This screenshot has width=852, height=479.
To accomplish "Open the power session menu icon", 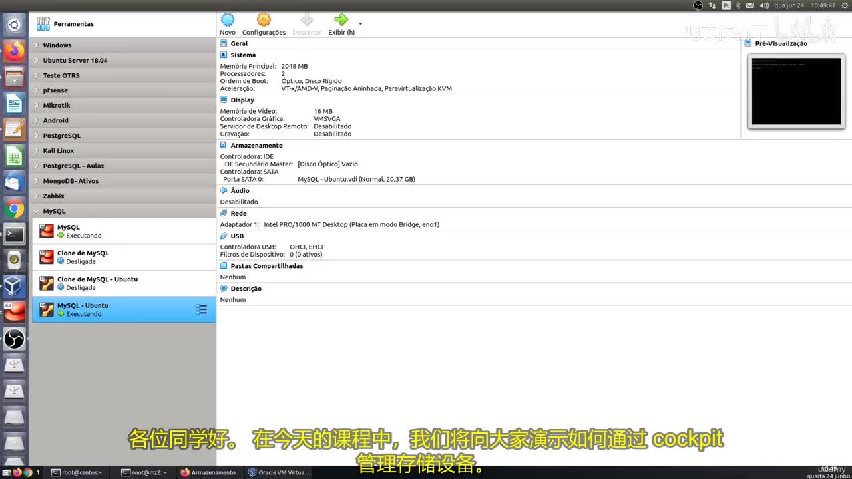I will click(843, 5).
